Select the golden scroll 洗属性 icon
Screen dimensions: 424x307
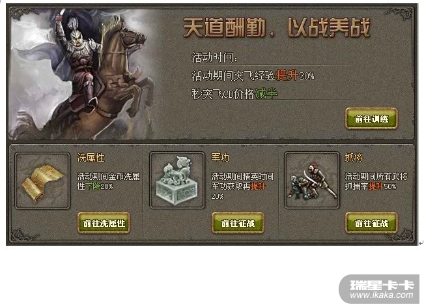point(42,181)
